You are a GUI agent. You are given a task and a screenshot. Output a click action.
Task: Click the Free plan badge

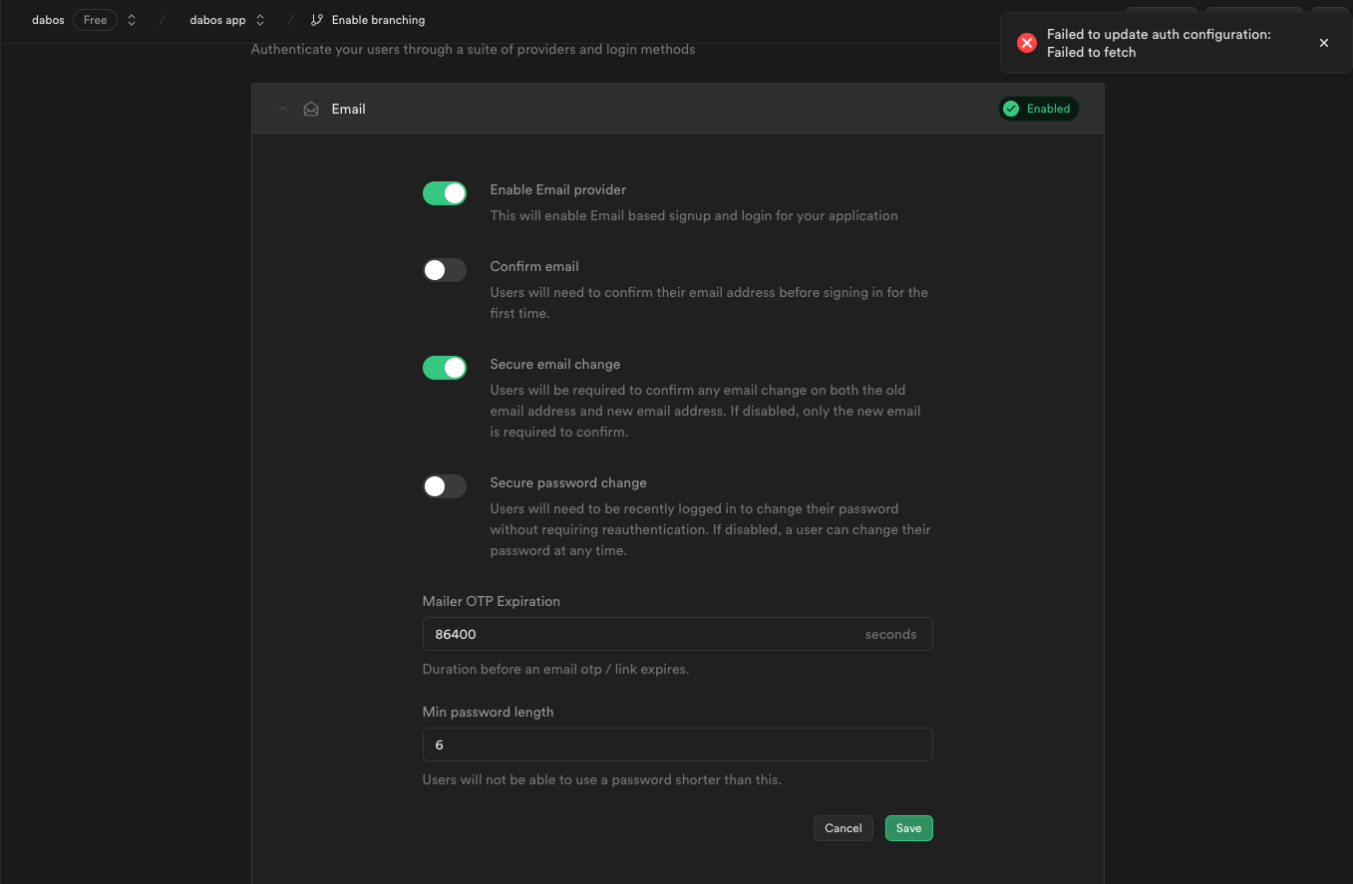pos(95,20)
